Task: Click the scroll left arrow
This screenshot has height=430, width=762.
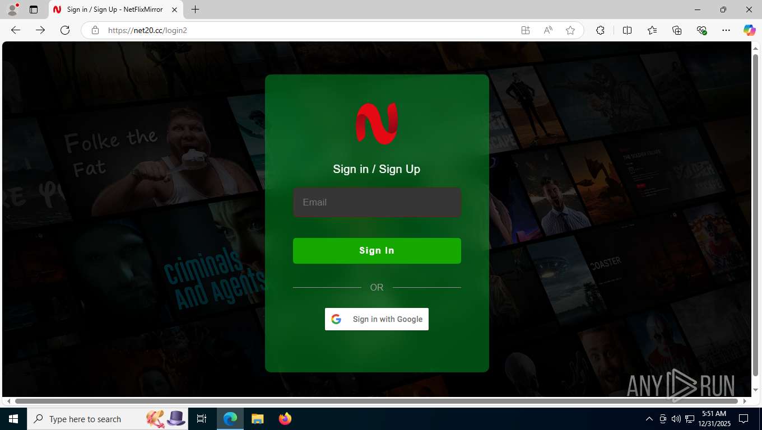Action: (x=8, y=401)
